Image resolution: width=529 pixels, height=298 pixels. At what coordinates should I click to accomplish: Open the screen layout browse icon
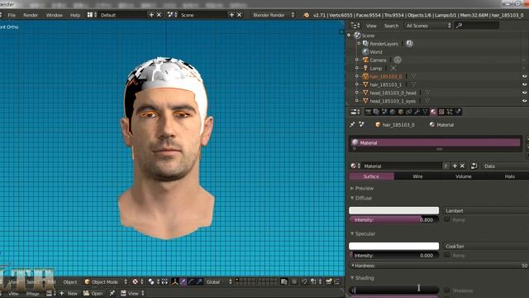point(92,15)
